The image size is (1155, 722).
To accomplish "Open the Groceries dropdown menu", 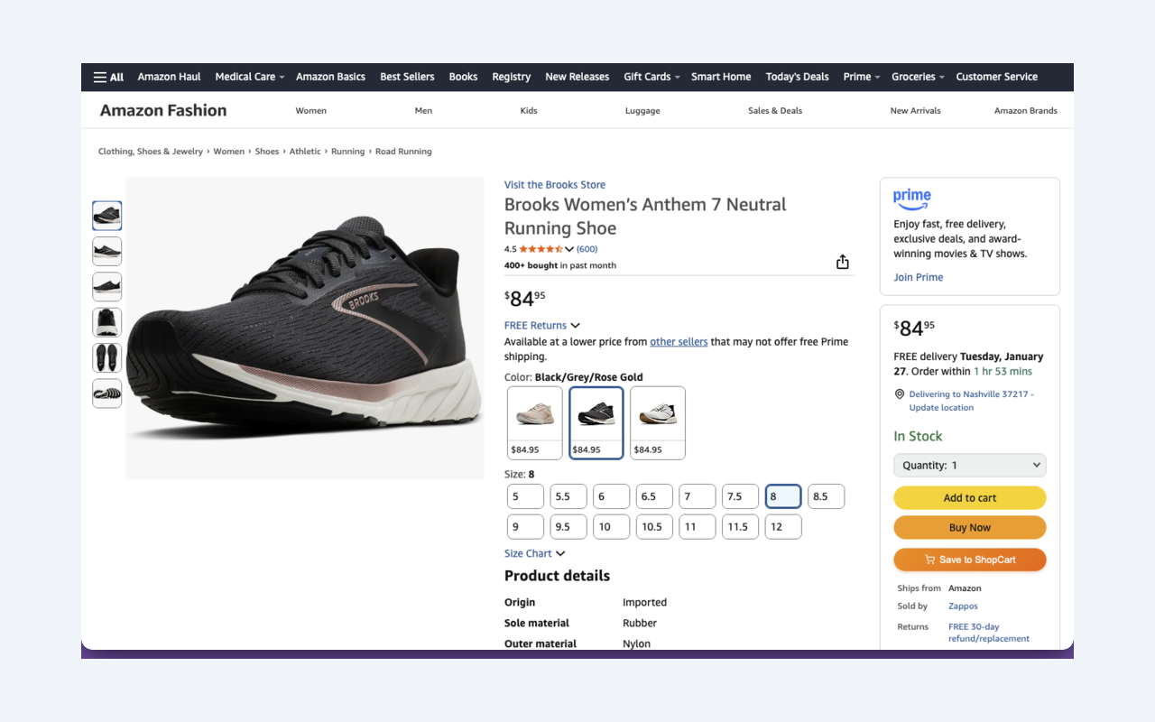I will pyautogui.click(x=917, y=77).
